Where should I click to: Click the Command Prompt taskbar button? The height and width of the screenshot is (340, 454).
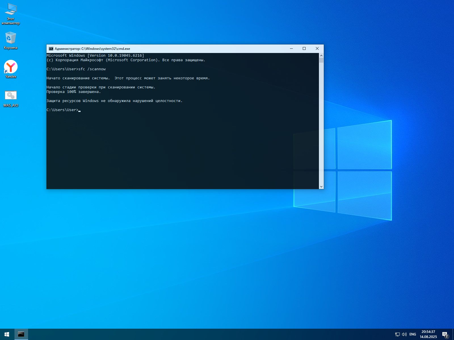click(x=21, y=334)
